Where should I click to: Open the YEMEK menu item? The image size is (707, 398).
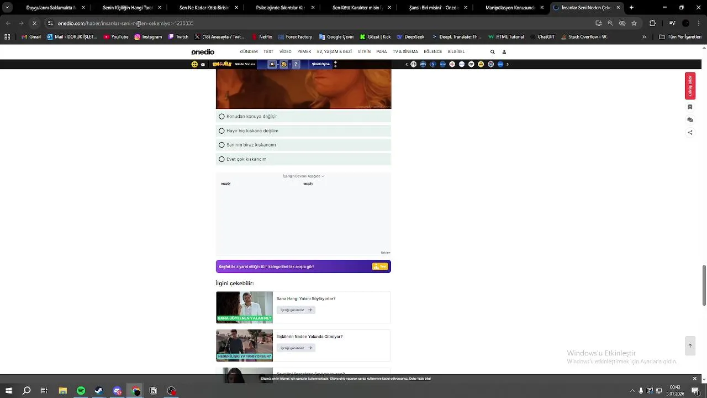(304, 52)
